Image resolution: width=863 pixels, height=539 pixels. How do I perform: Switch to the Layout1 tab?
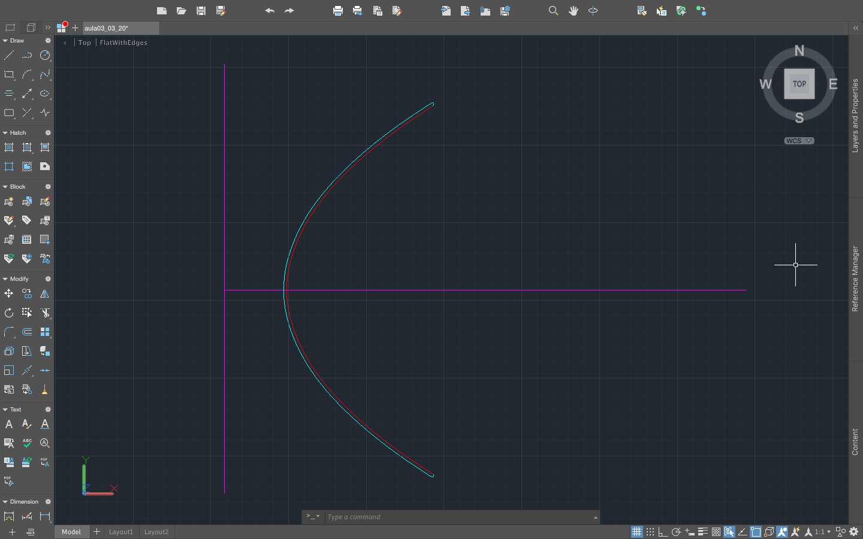tap(121, 531)
